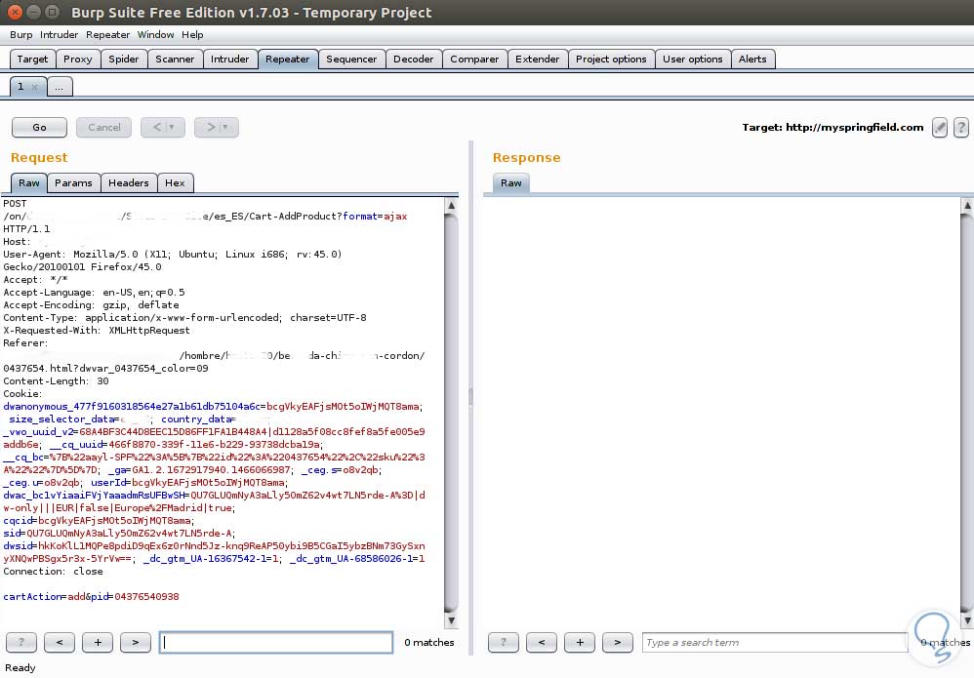Click request search help '?' button

[21, 642]
